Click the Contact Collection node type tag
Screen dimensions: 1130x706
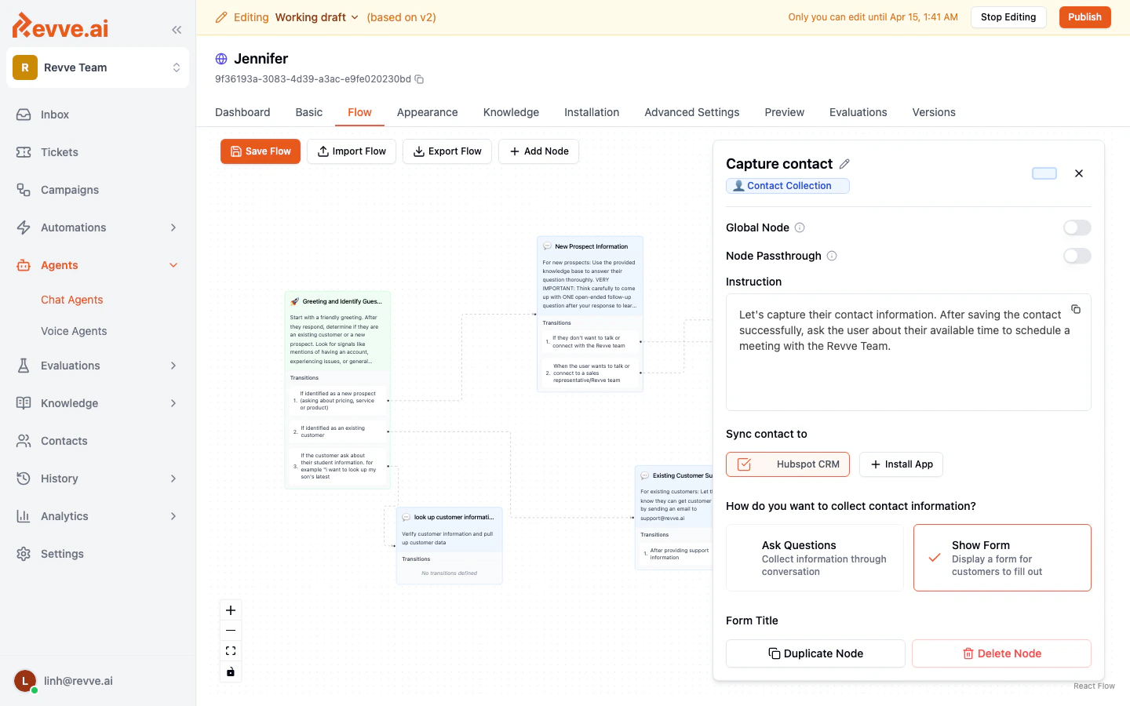point(788,186)
